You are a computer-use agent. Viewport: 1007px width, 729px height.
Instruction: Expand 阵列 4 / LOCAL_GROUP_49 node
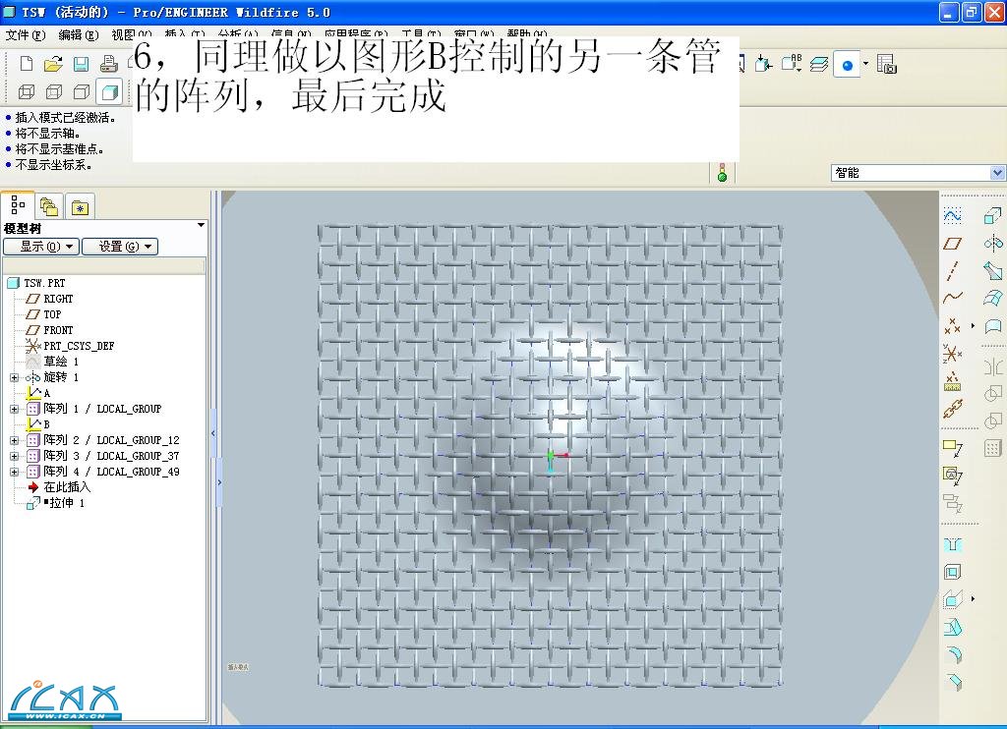pyautogui.click(x=14, y=472)
